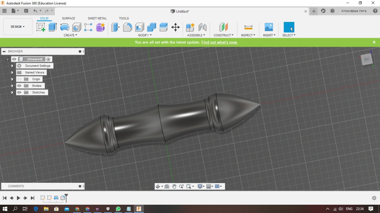Select the Create Form tool
Screen dimensions: 380x213
[100, 27]
